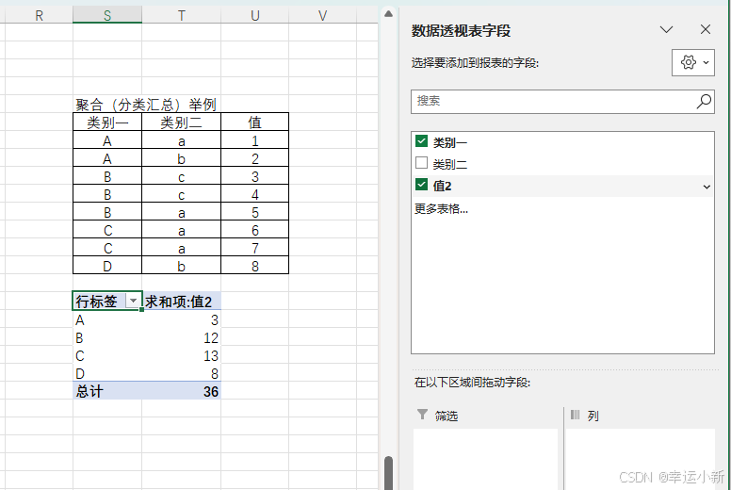
Task: Select the source table cell with value 1
Action: (x=254, y=140)
